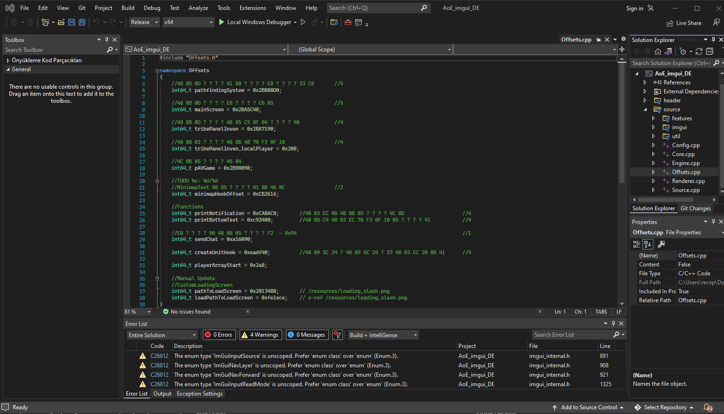724x414 pixels.
Task: Click the Search Error List field
Action: [578, 335]
